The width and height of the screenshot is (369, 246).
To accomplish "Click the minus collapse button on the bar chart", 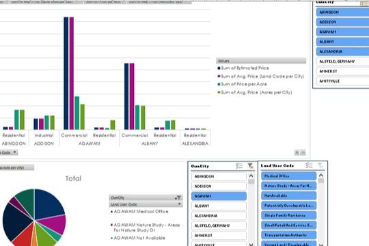I will pos(303,152).
